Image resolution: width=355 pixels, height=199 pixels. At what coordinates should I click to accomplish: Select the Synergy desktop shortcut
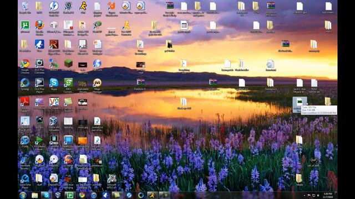coord(25,85)
